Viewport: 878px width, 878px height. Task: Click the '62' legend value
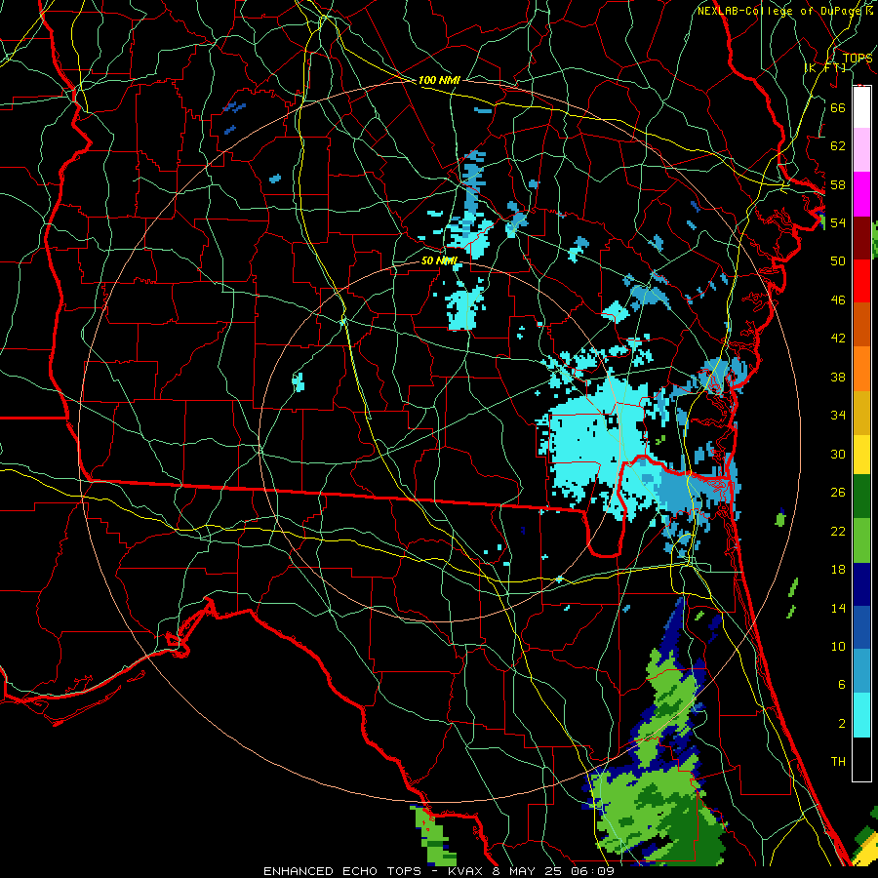[838, 146]
